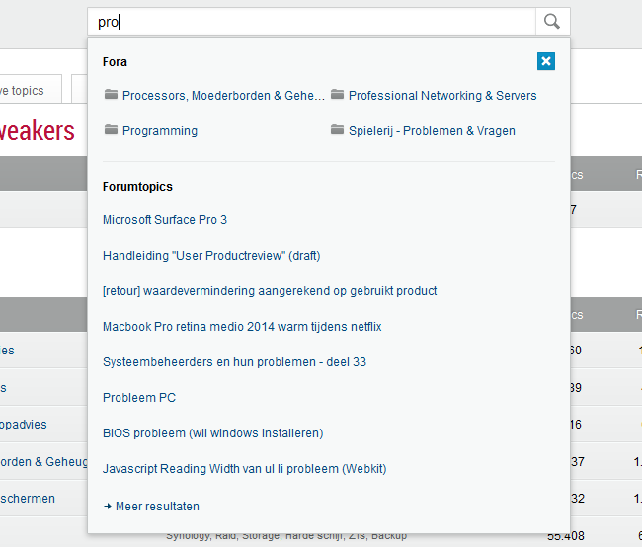Image resolution: width=642 pixels, height=547 pixels.
Task: Open the Probleem PC topic
Action: click(139, 398)
